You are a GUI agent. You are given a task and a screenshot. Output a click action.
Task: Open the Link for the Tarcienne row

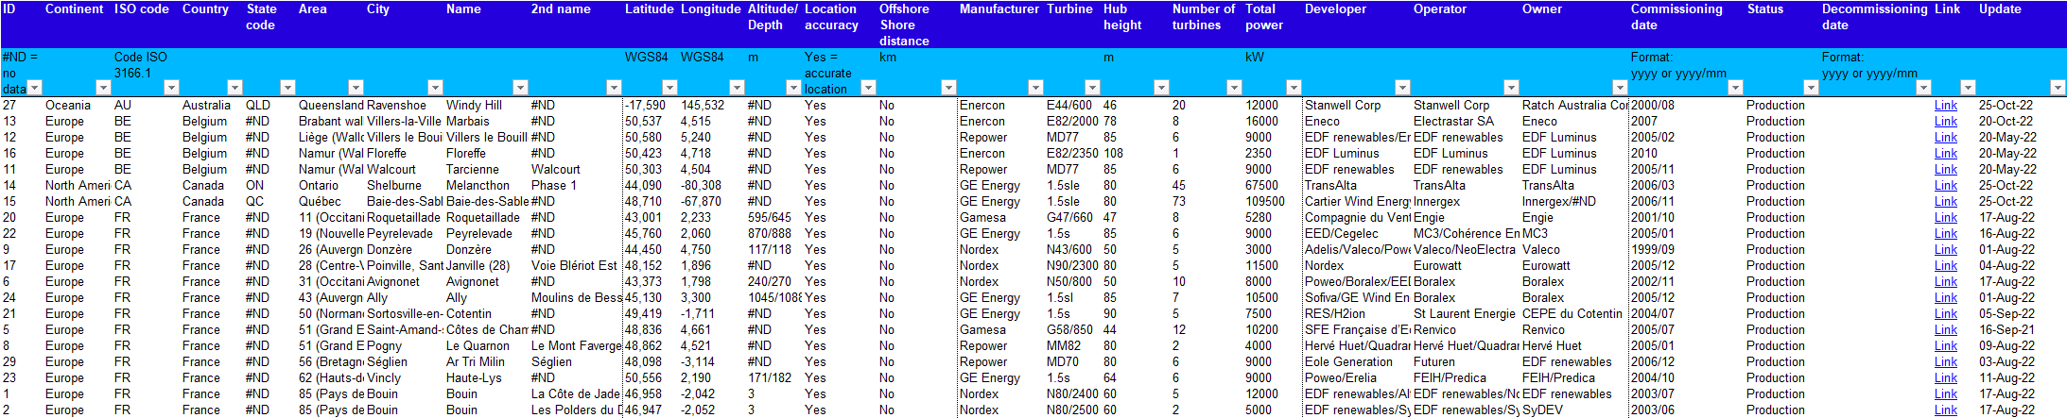click(1945, 170)
